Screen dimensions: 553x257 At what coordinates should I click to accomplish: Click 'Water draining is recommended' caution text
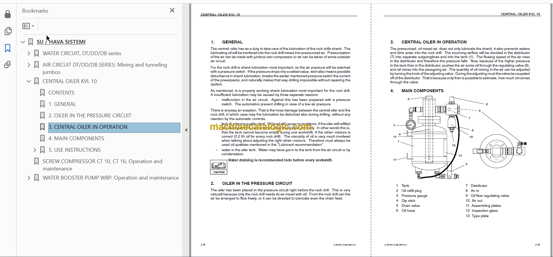tap(280, 160)
